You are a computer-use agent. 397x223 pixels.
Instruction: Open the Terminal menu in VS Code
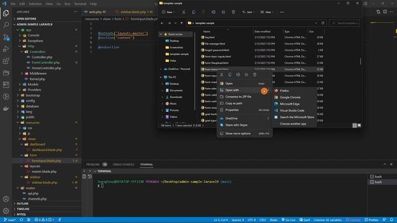click(x=80, y=4)
